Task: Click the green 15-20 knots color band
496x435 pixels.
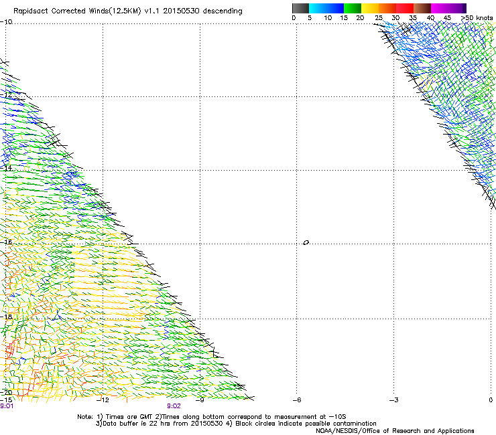Action: (353, 8)
